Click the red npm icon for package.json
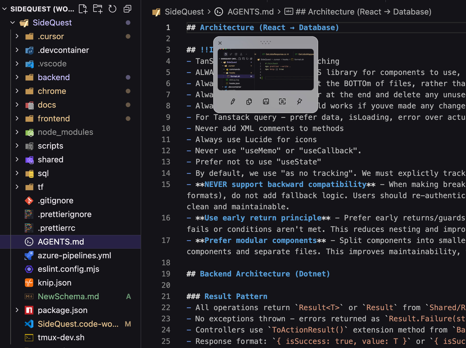466x348 pixels. click(29, 310)
